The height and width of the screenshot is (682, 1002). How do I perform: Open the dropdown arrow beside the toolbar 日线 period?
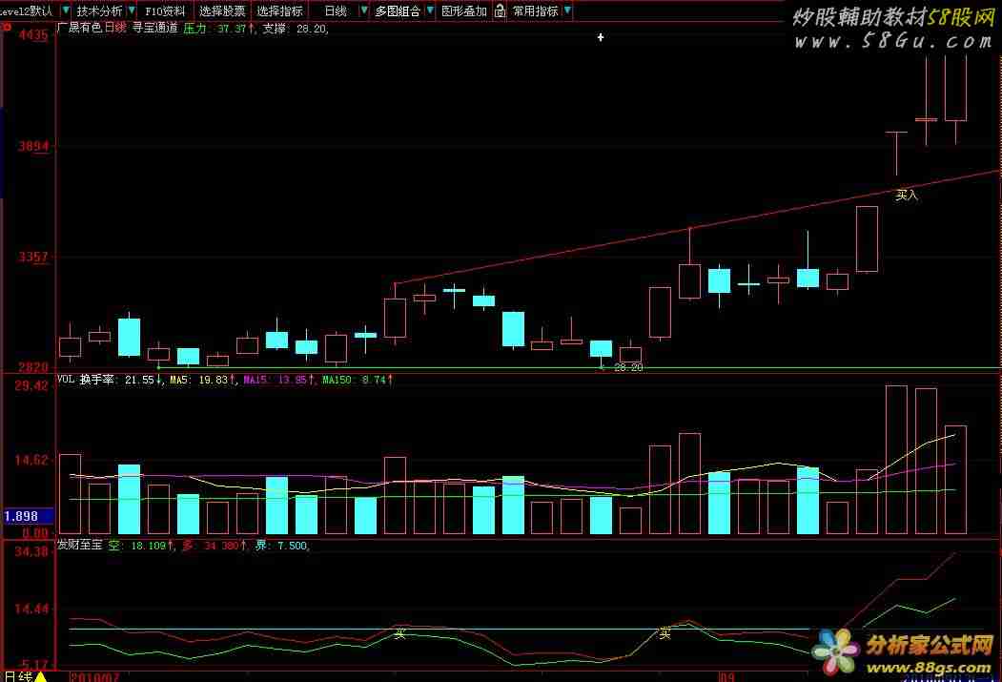coord(363,10)
